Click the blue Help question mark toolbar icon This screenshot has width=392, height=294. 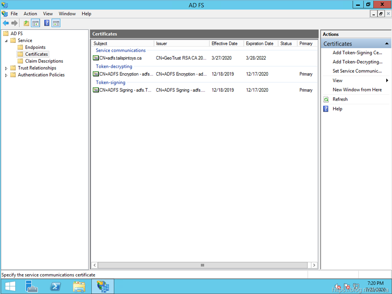[x=47, y=23]
